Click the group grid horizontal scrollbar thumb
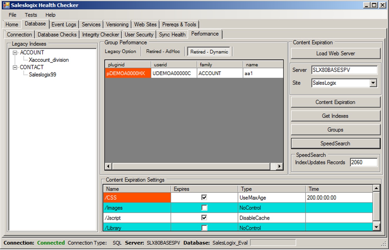The image size is (389, 250). pyautogui.click(x=191, y=166)
